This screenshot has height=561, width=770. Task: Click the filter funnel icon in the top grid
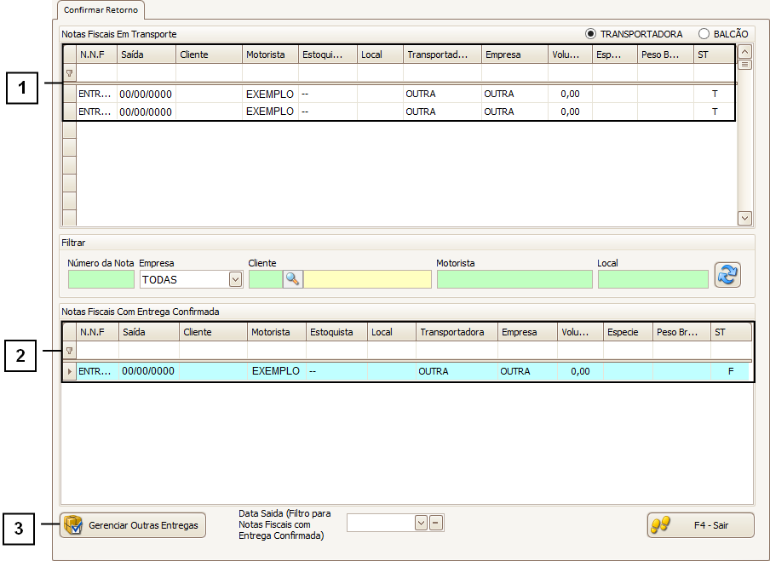pos(70,73)
